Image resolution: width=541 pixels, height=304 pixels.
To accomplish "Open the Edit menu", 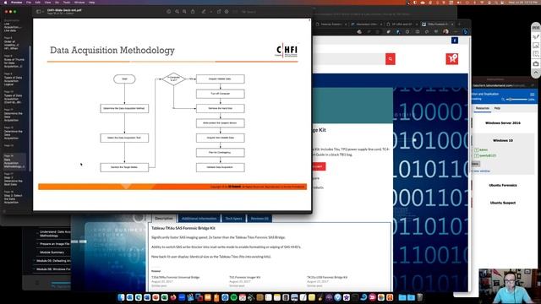I will (37, 3).
